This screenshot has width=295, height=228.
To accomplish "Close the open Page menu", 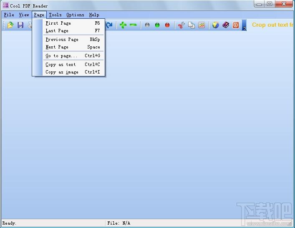I will (x=39, y=15).
